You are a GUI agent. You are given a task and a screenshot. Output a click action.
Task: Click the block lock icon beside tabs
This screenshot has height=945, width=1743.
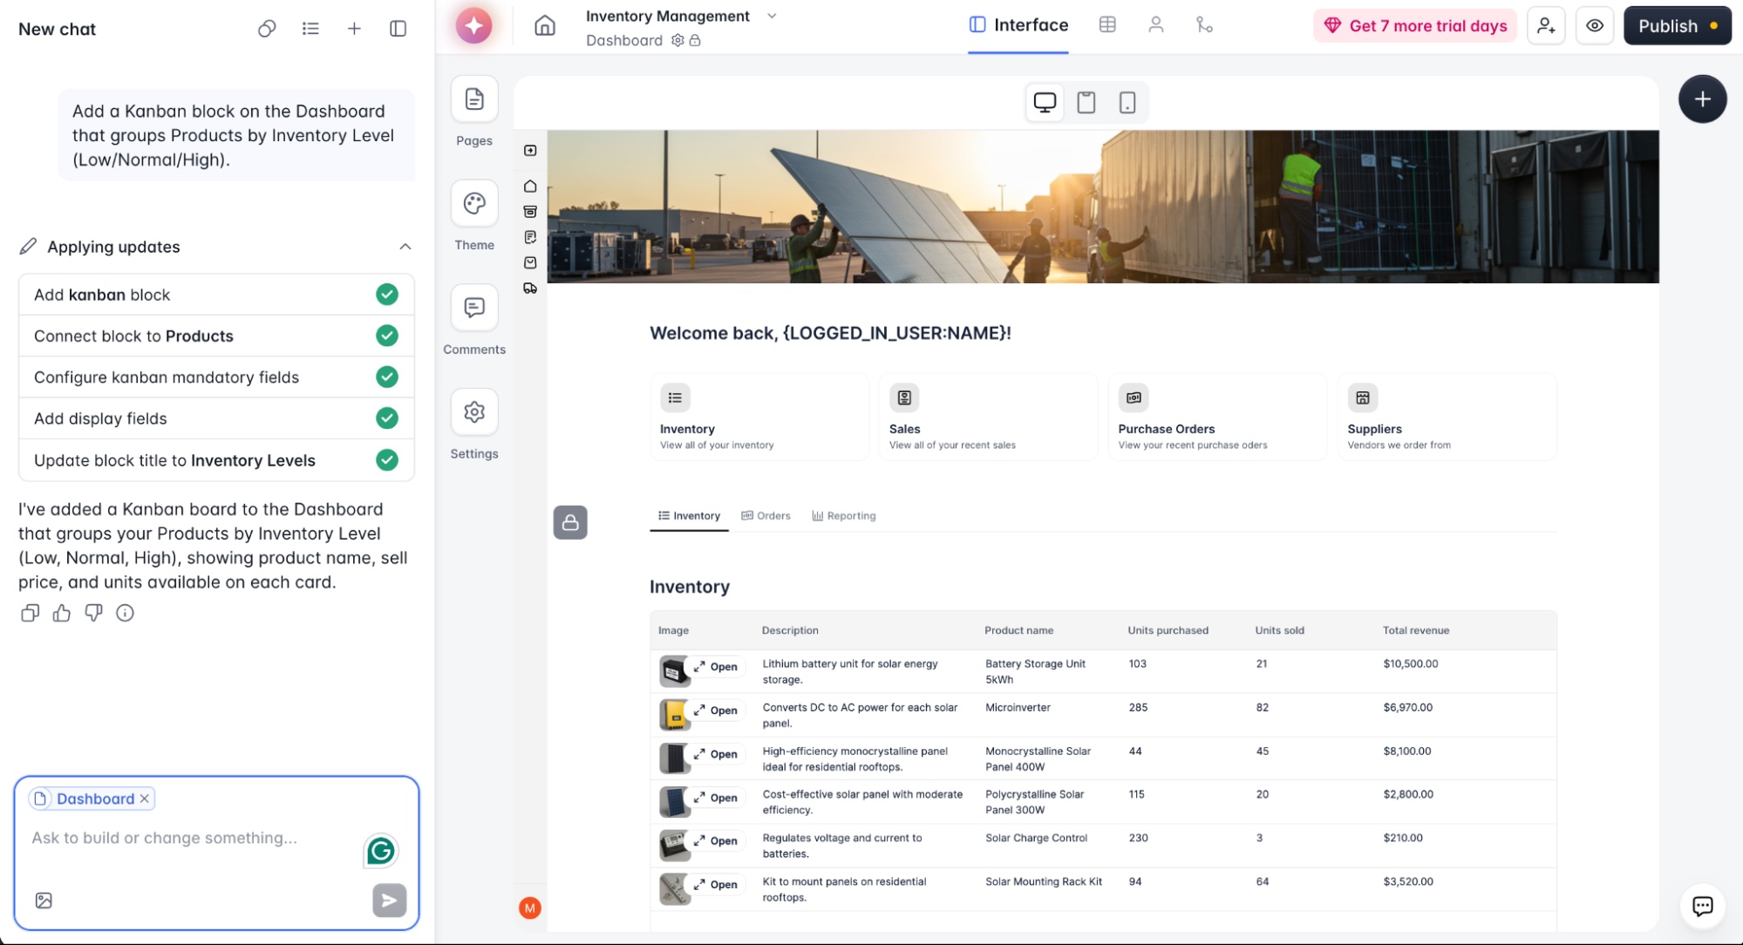(x=570, y=522)
